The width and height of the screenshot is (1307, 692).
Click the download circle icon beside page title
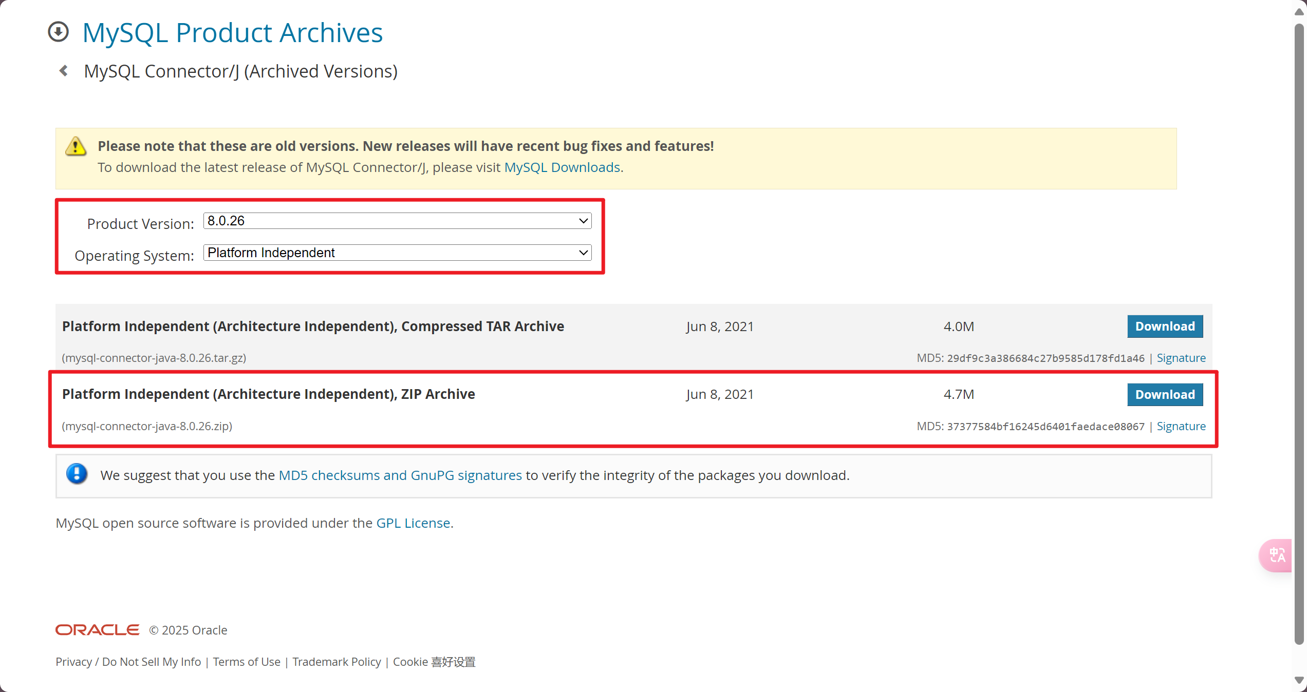pyautogui.click(x=58, y=32)
